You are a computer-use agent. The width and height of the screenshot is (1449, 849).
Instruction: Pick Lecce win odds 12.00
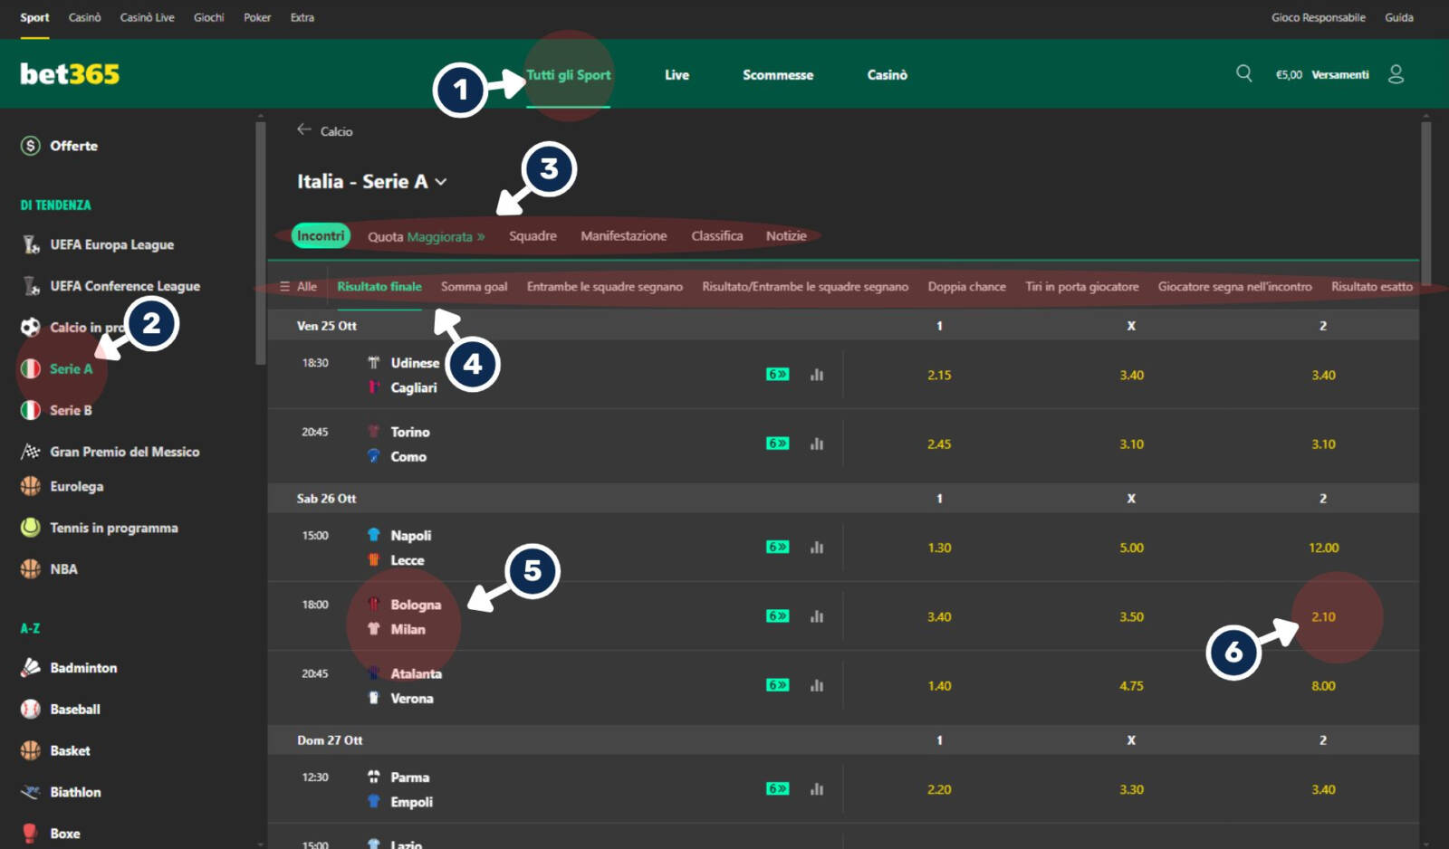[x=1323, y=548]
